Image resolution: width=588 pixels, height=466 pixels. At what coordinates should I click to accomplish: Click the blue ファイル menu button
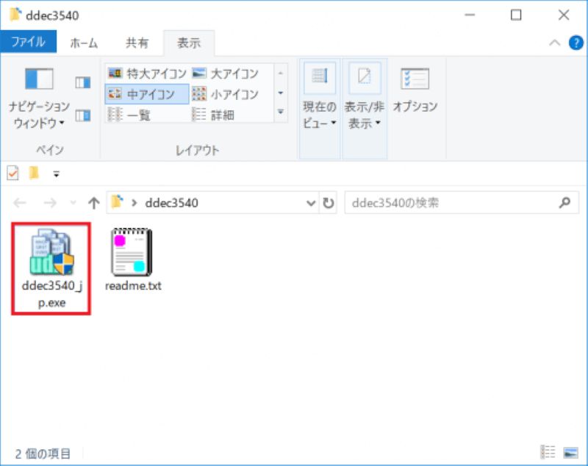[x=29, y=42]
